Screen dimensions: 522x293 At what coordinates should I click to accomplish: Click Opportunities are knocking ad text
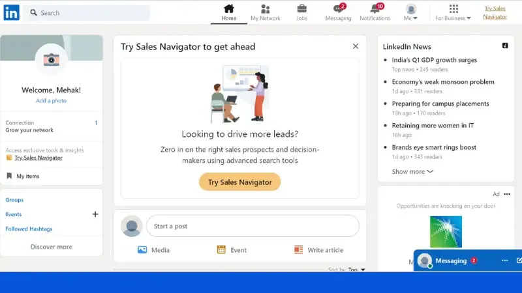pyautogui.click(x=446, y=206)
